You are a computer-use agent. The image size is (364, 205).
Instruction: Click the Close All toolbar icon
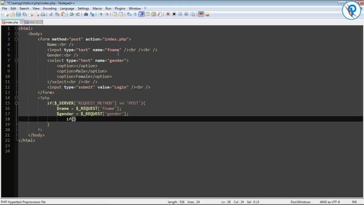[x=37, y=14]
